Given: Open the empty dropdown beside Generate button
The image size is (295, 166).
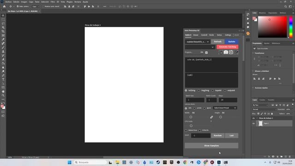Looking at the screenshot, I should pyautogui.click(x=200, y=47).
